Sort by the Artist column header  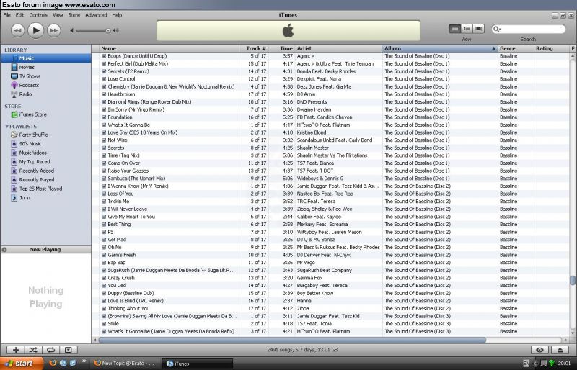pos(339,48)
